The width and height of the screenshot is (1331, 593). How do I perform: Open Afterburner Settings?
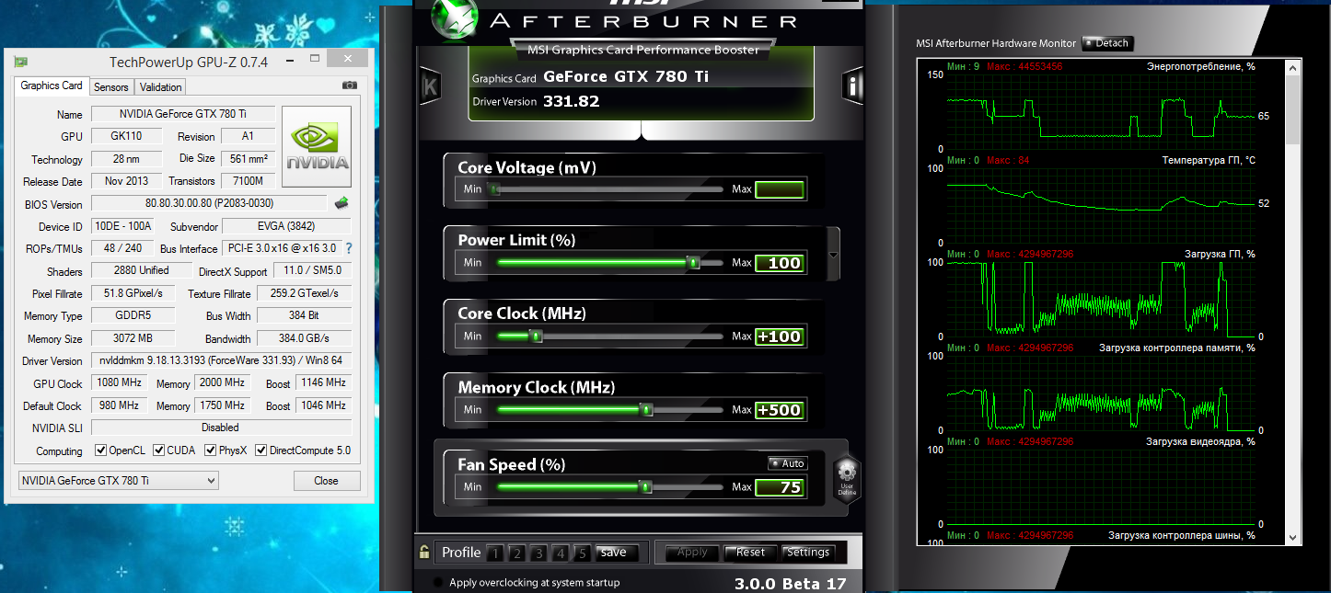pyautogui.click(x=808, y=553)
